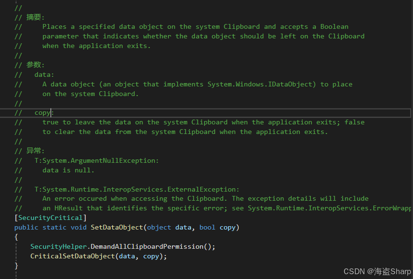Click the closing brace of the method body
413x279 pixels.
pos(16,265)
